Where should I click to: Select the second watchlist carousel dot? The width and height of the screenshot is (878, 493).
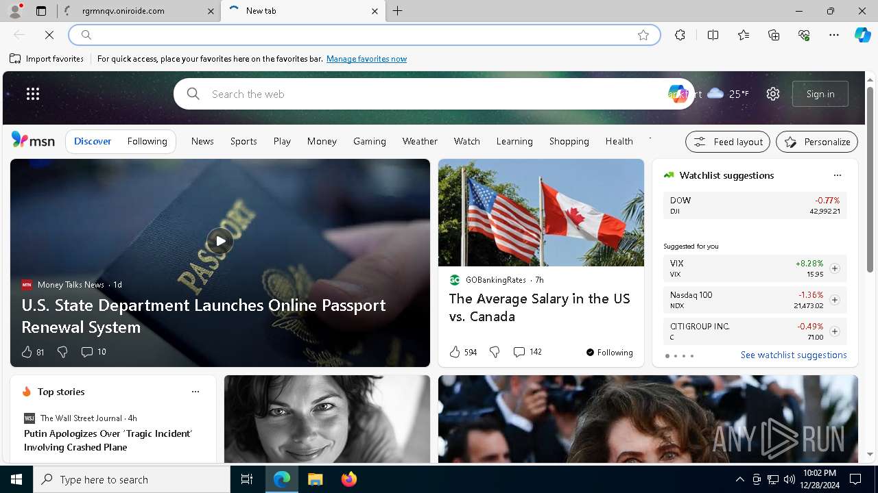(x=675, y=356)
